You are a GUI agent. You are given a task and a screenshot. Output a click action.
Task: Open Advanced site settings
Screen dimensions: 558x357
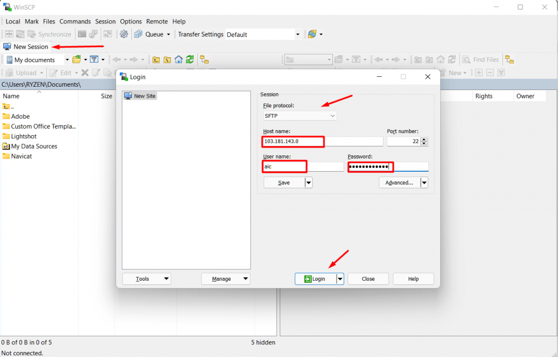tap(399, 182)
